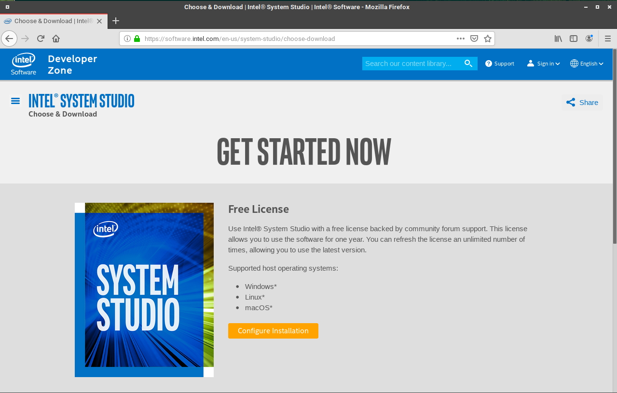The image size is (617, 393).
Task: Click the Windows* list item
Action: click(261, 287)
